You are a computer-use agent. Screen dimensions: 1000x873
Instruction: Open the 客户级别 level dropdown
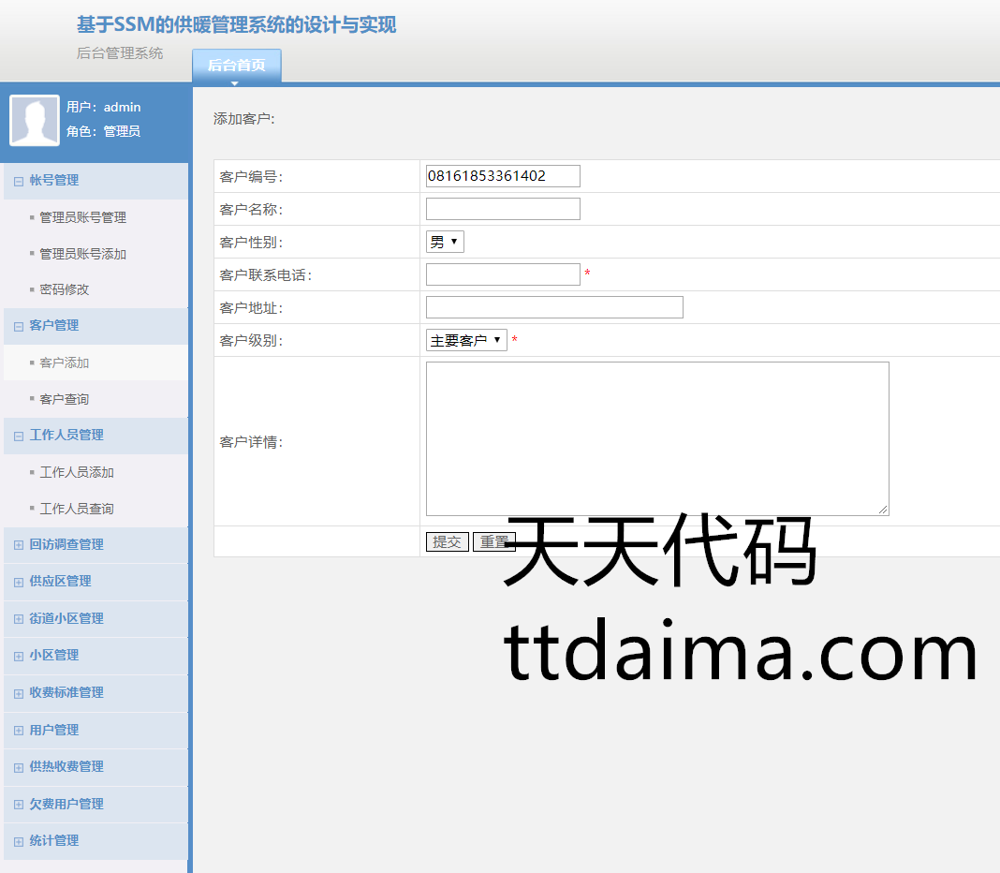pos(466,341)
